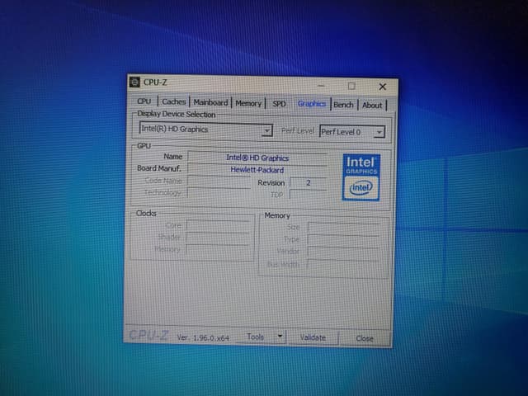Switch to the Caches tab
Screen dimensions: 528x396
coord(174,102)
